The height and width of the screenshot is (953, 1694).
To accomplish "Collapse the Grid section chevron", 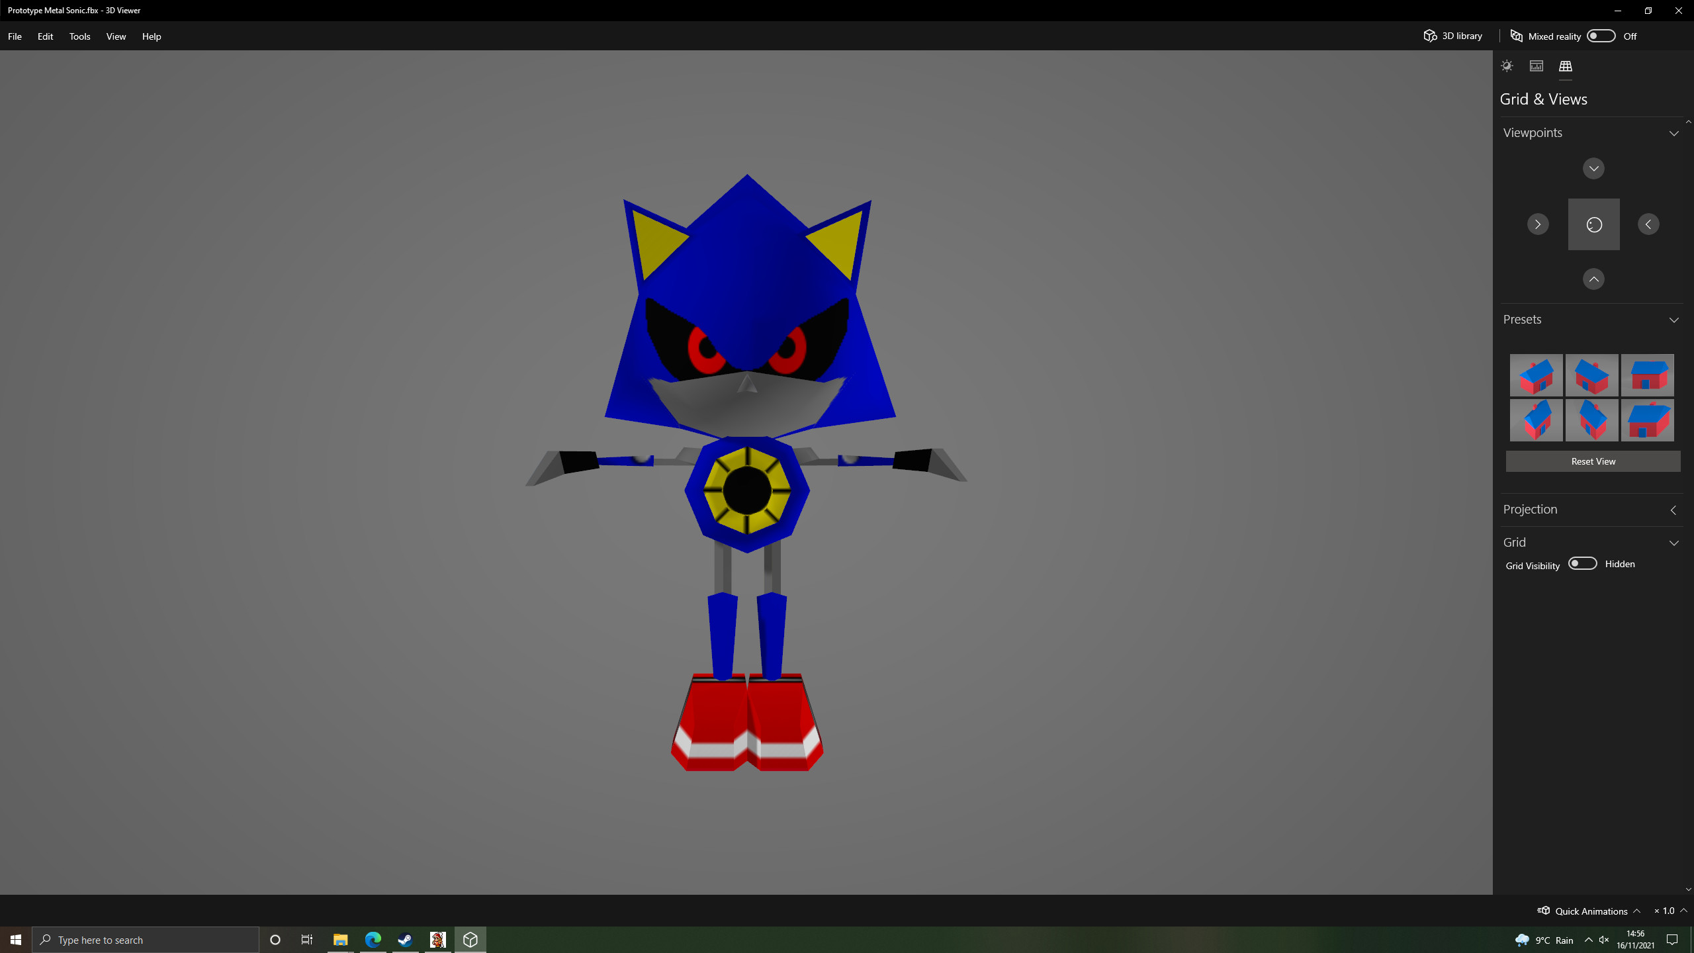I will click(1674, 543).
